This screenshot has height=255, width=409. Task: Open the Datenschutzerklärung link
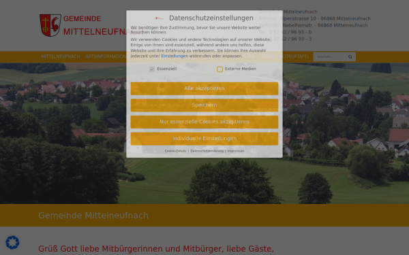pos(207,151)
